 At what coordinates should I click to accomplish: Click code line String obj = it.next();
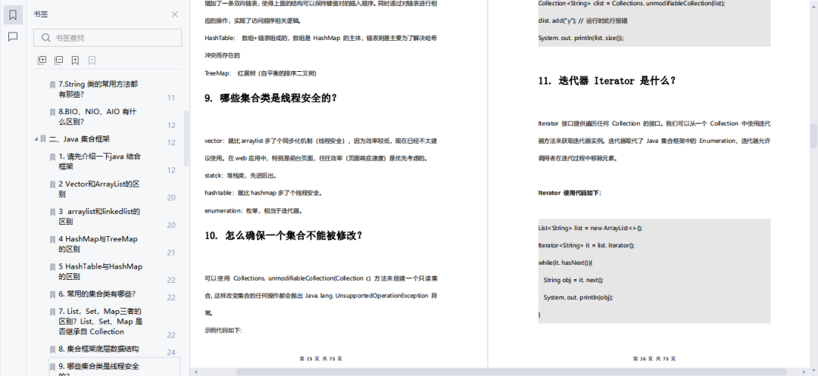tap(573, 280)
